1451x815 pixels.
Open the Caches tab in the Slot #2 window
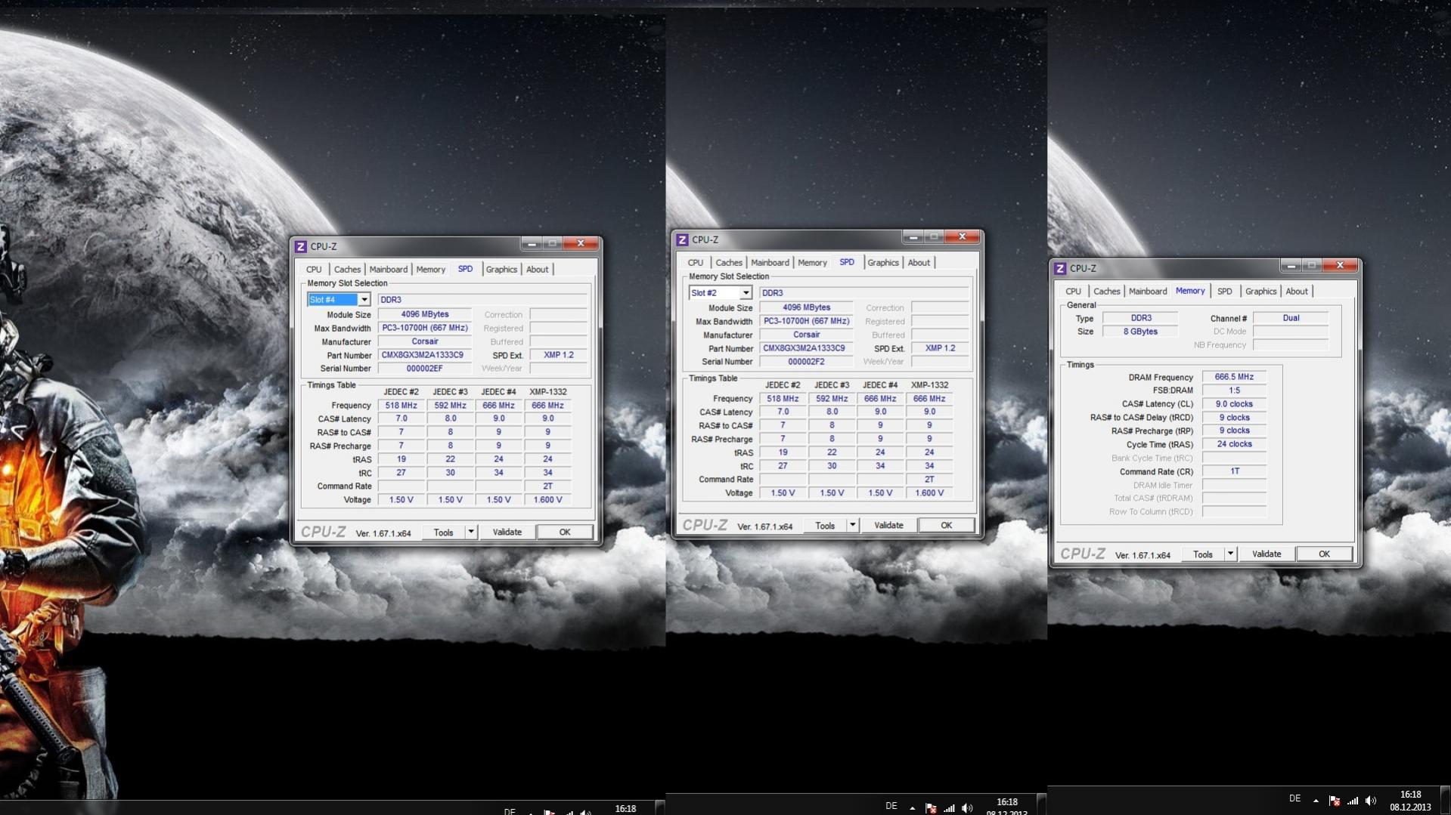(x=729, y=263)
